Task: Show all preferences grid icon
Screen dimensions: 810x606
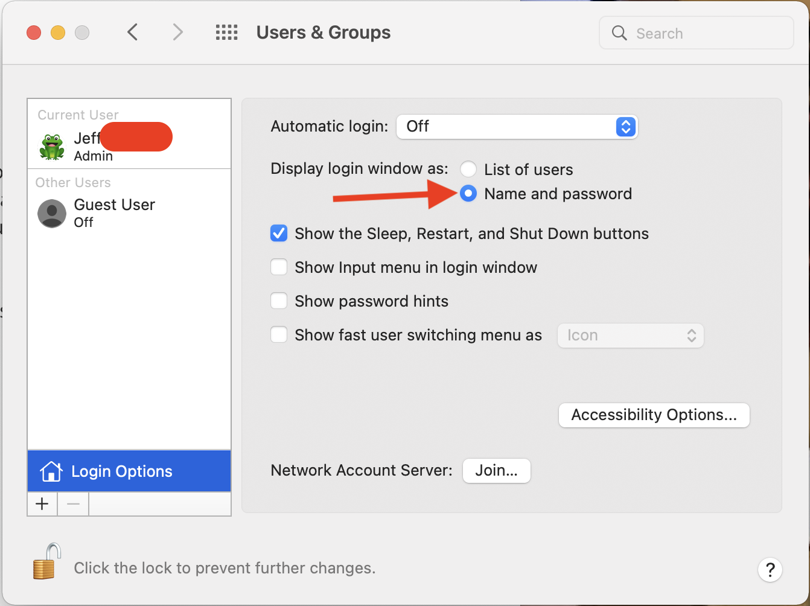Action: tap(226, 32)
